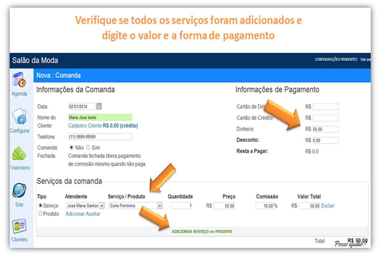Viewport: 380px width, 256px height.
Task: Open the Clientes card icon
Action: tap(19, 226)
